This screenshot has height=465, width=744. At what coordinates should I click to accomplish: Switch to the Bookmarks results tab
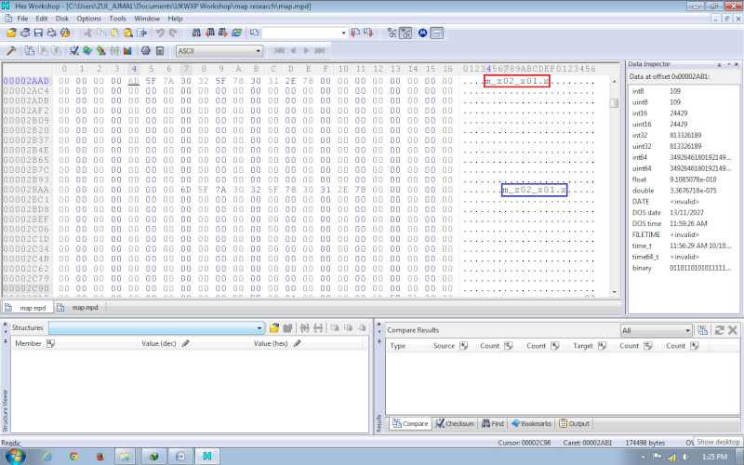pyautogui.click(x=531, y=423)
